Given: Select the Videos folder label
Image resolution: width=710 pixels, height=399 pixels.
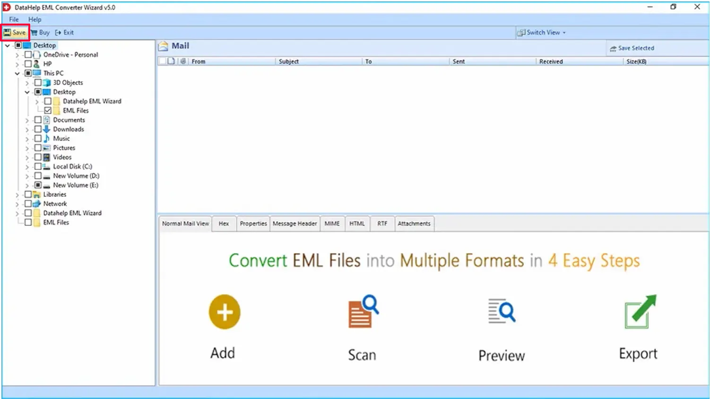Looking at the screenshot, I should [x=62, y=158].
